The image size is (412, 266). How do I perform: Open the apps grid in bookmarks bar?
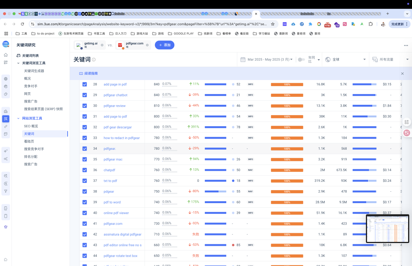(6, 34)
